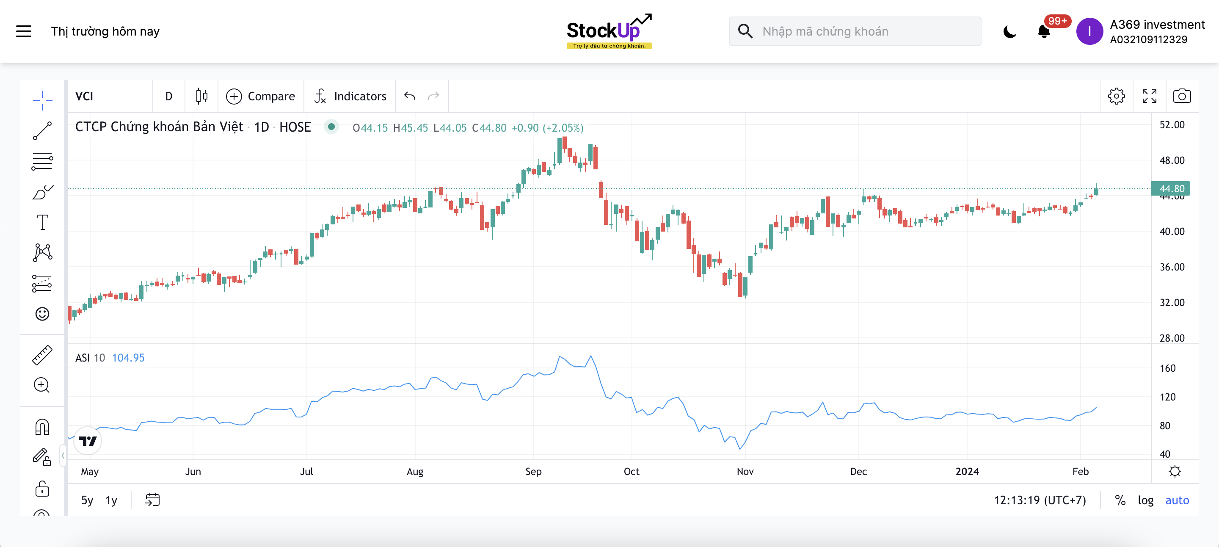
Task: Select the zoom in tool
Action: pos(42,385)
